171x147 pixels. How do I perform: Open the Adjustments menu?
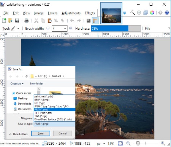pos(71,13)
